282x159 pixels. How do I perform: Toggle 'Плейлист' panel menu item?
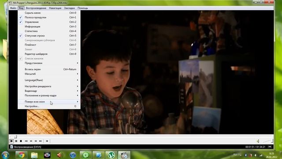pos(49,45)
